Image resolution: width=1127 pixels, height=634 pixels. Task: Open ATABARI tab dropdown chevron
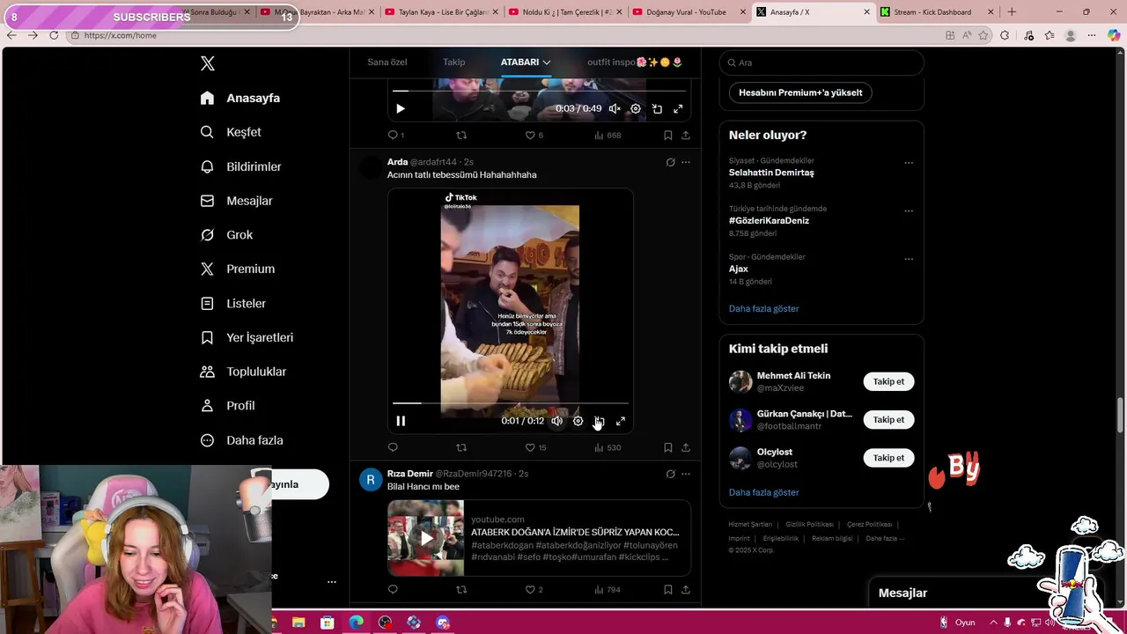(x=547, y=63)
